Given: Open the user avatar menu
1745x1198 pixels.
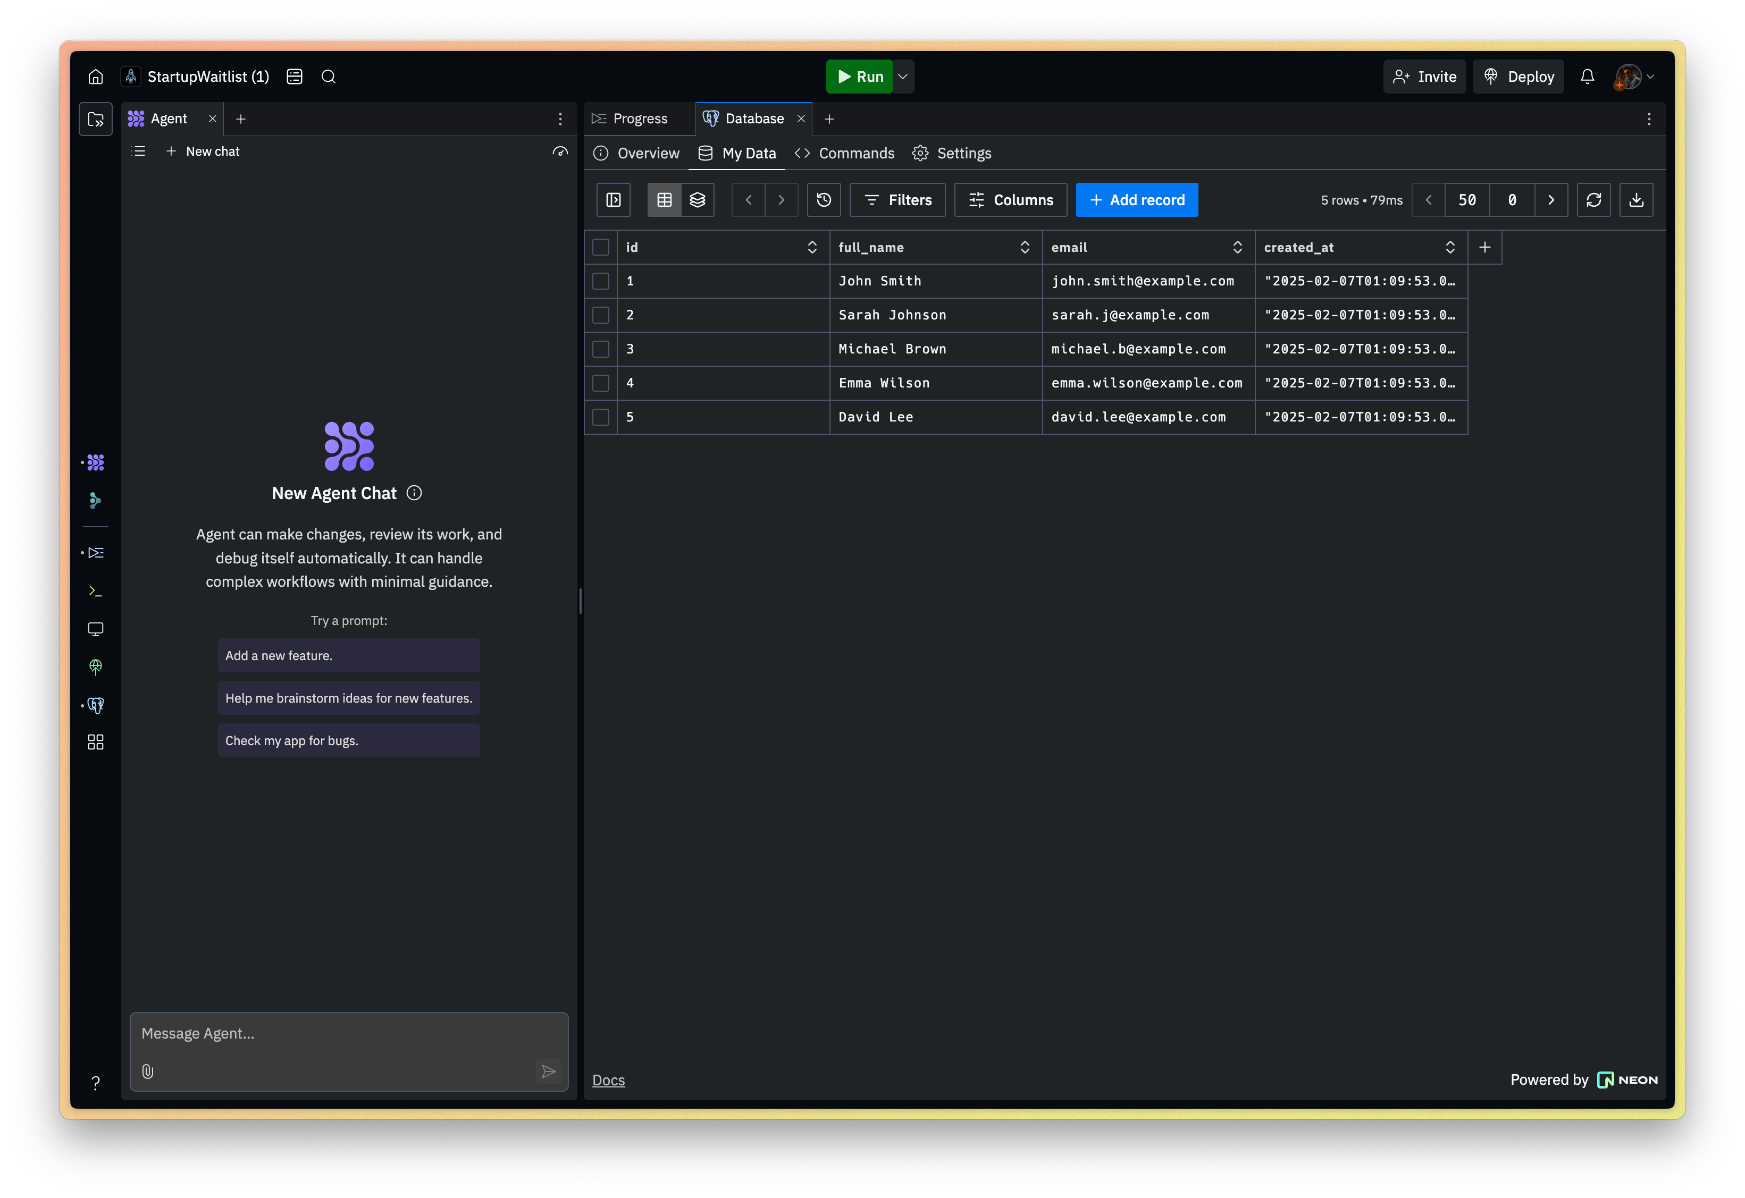Looking at the screenshot, I should click(x=1634, y=77).
